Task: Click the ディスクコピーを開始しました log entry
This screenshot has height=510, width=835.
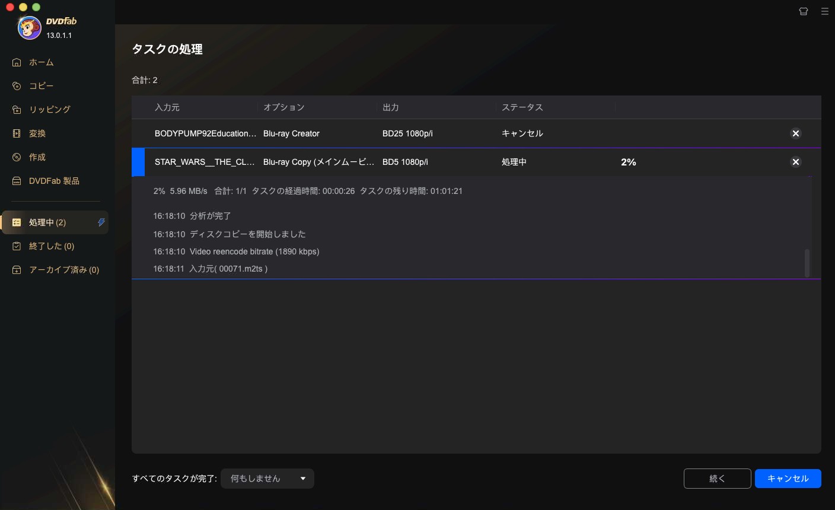Action: [x=230, y=234]
